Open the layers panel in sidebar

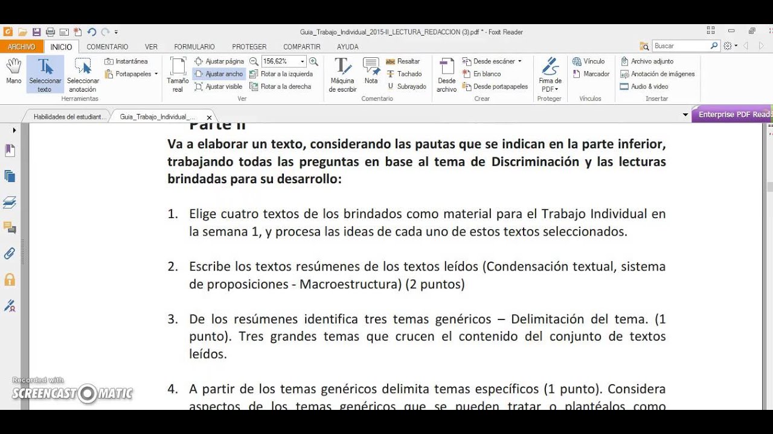(x=10, y=203)
